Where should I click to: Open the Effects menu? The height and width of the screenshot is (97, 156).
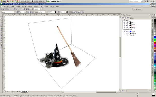pos(30,6)
